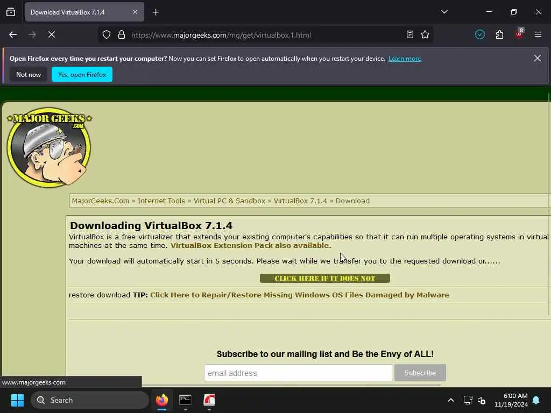Screen dimensions: 551x413
Task: Stop loading the page
Action: (52, 34)
